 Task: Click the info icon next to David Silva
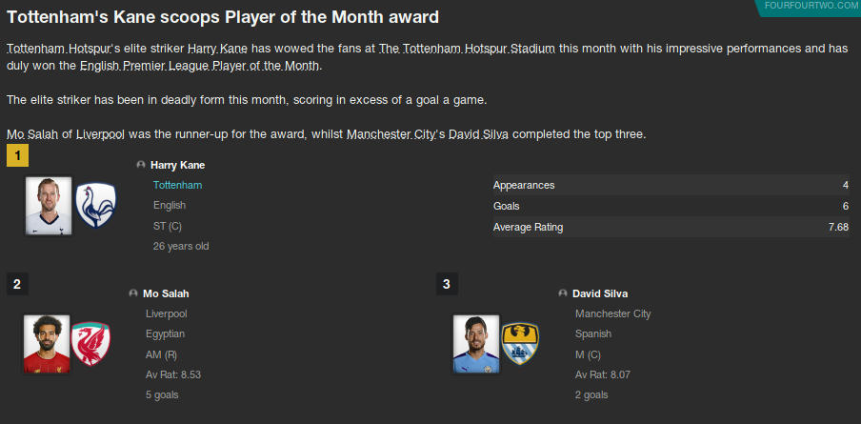coord(564,293)
